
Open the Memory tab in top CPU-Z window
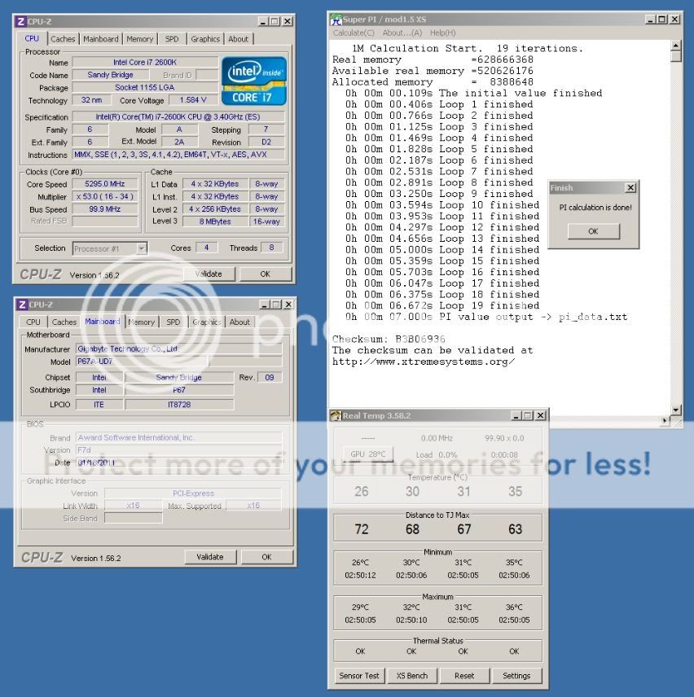click(x=139, y=39)
